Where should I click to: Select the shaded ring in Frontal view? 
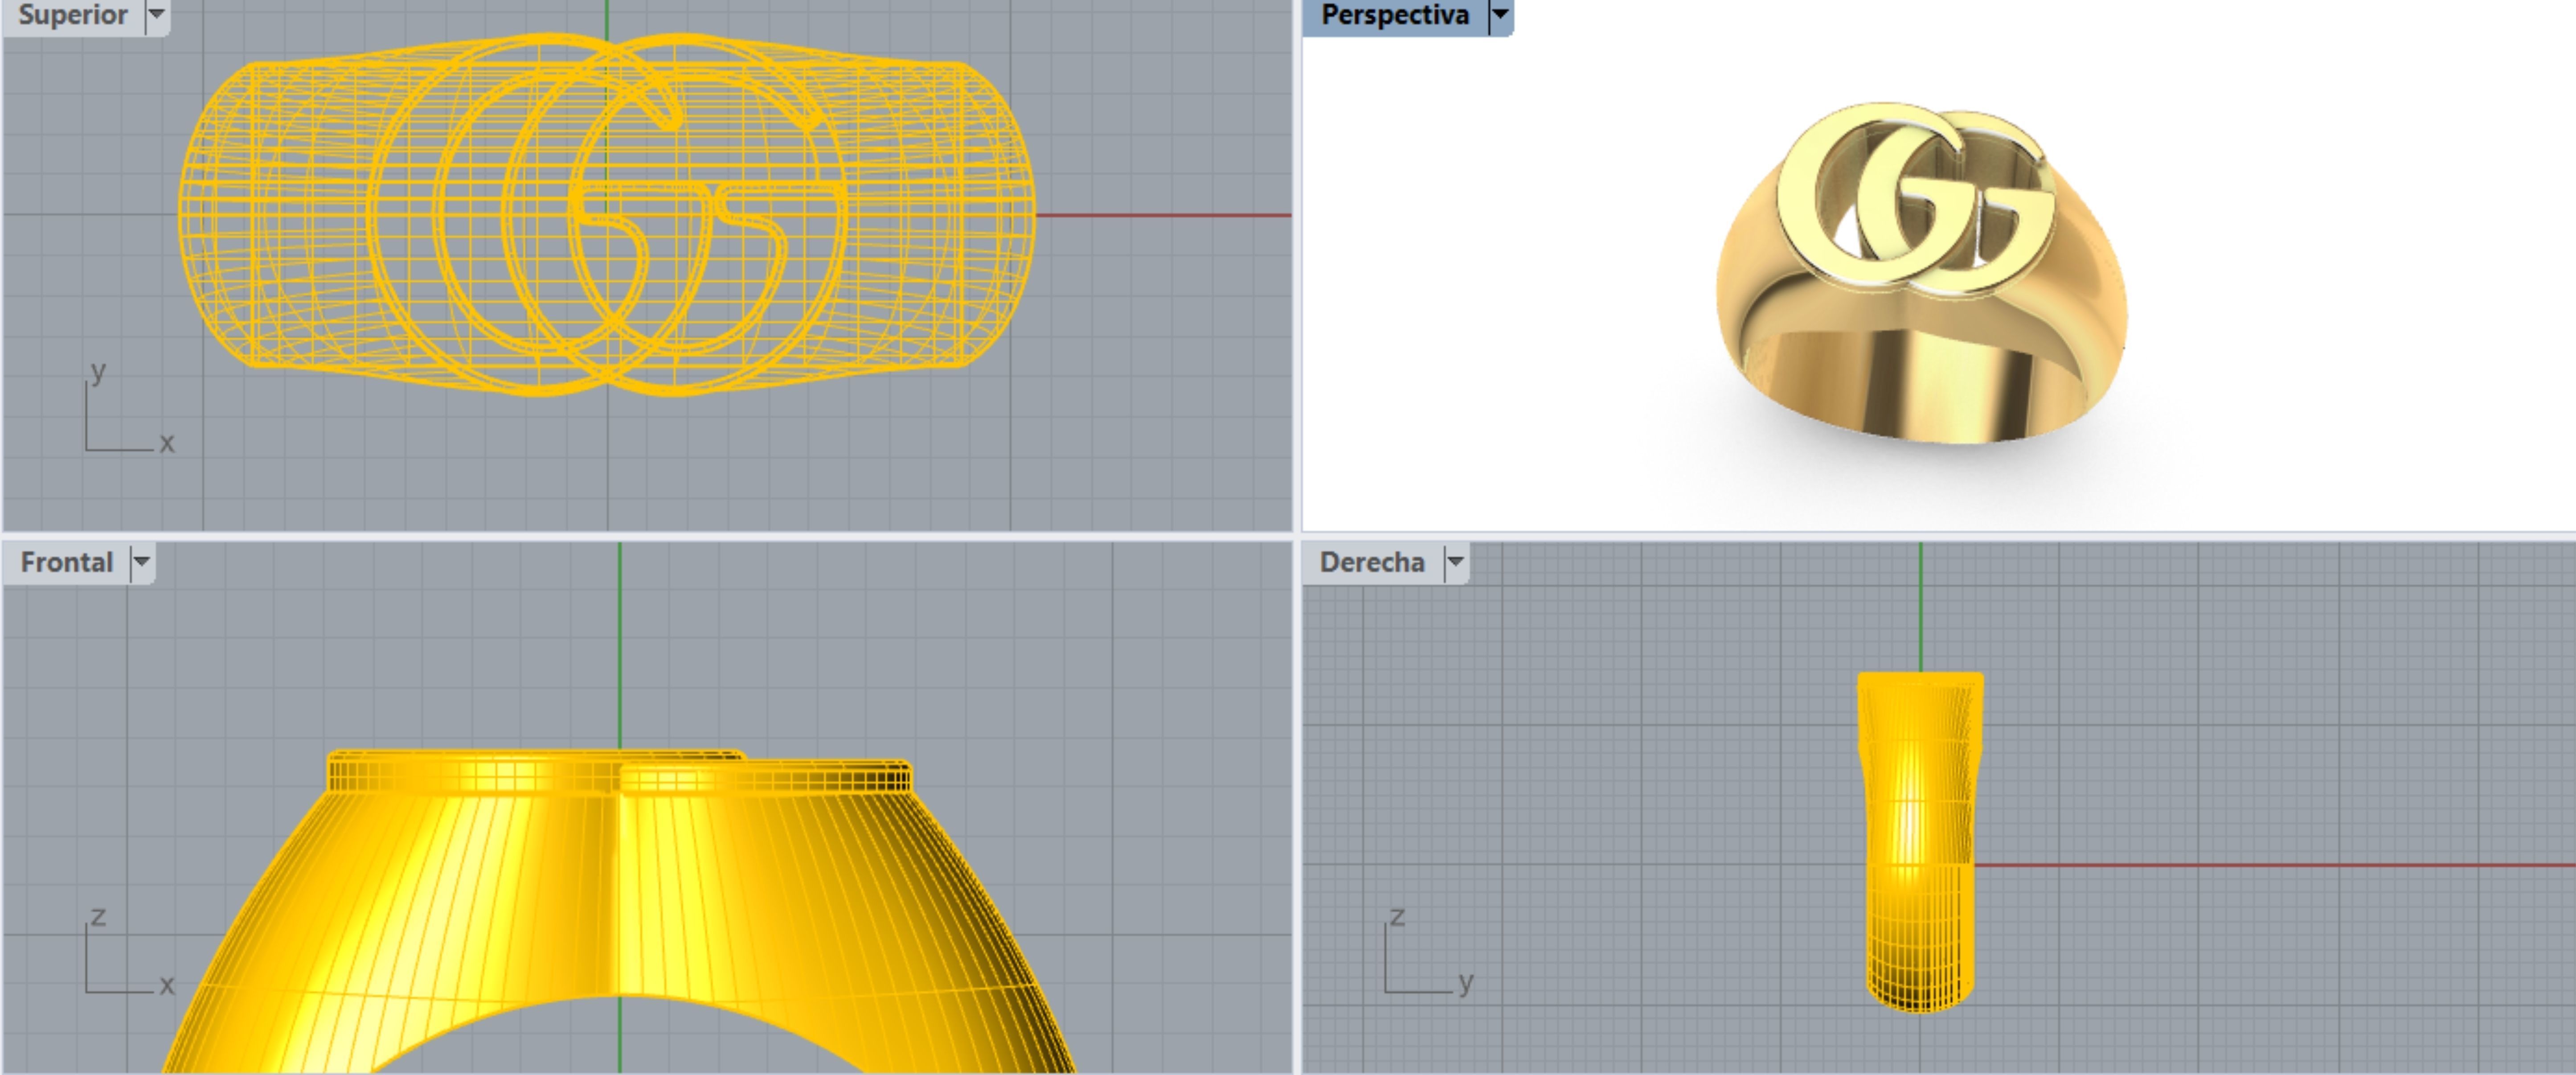tap(620, 910)
